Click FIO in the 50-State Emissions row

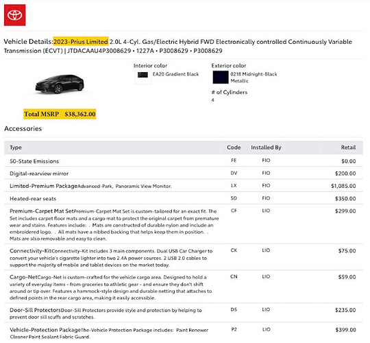tap(266, 161)
